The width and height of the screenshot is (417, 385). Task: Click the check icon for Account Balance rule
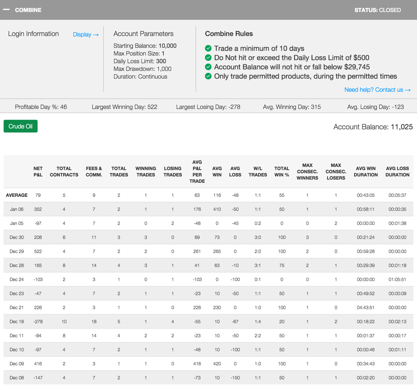[x=208, y=67]
